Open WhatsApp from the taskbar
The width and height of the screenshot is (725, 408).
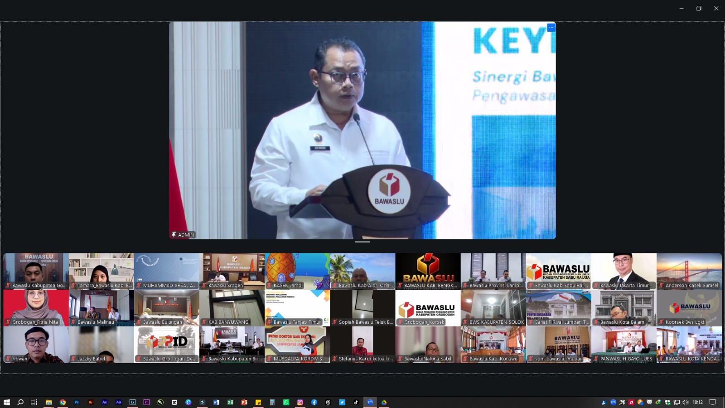click(x=286, y=402)
